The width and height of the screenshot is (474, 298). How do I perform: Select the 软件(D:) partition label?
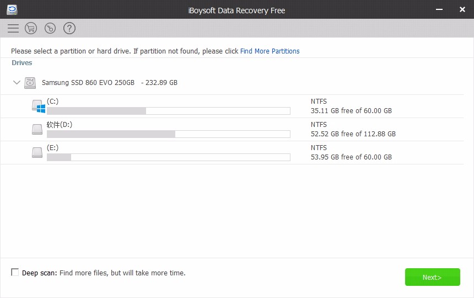coord(60,125)
